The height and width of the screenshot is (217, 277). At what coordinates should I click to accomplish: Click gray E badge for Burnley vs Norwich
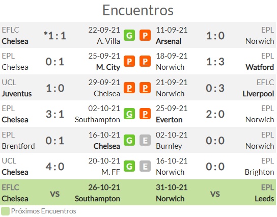point(145,140)
